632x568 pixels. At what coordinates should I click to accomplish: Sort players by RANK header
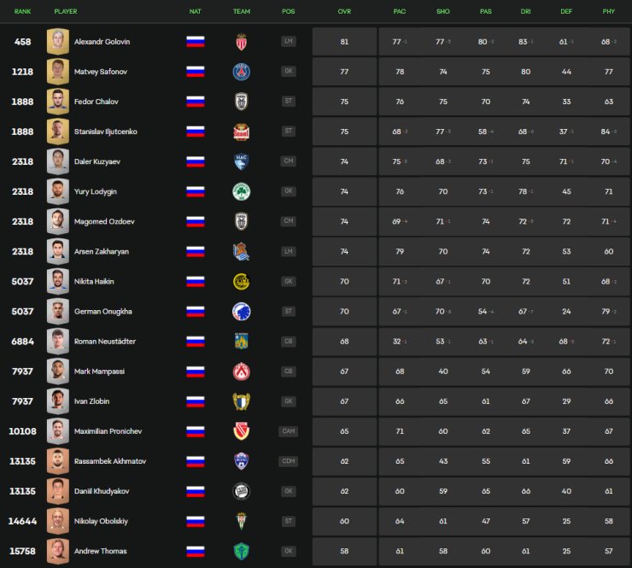[22, 11]
